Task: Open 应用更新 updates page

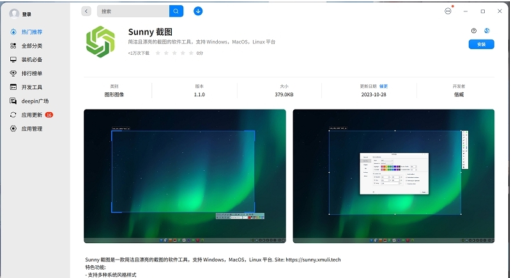Action: tap(31, 115)
